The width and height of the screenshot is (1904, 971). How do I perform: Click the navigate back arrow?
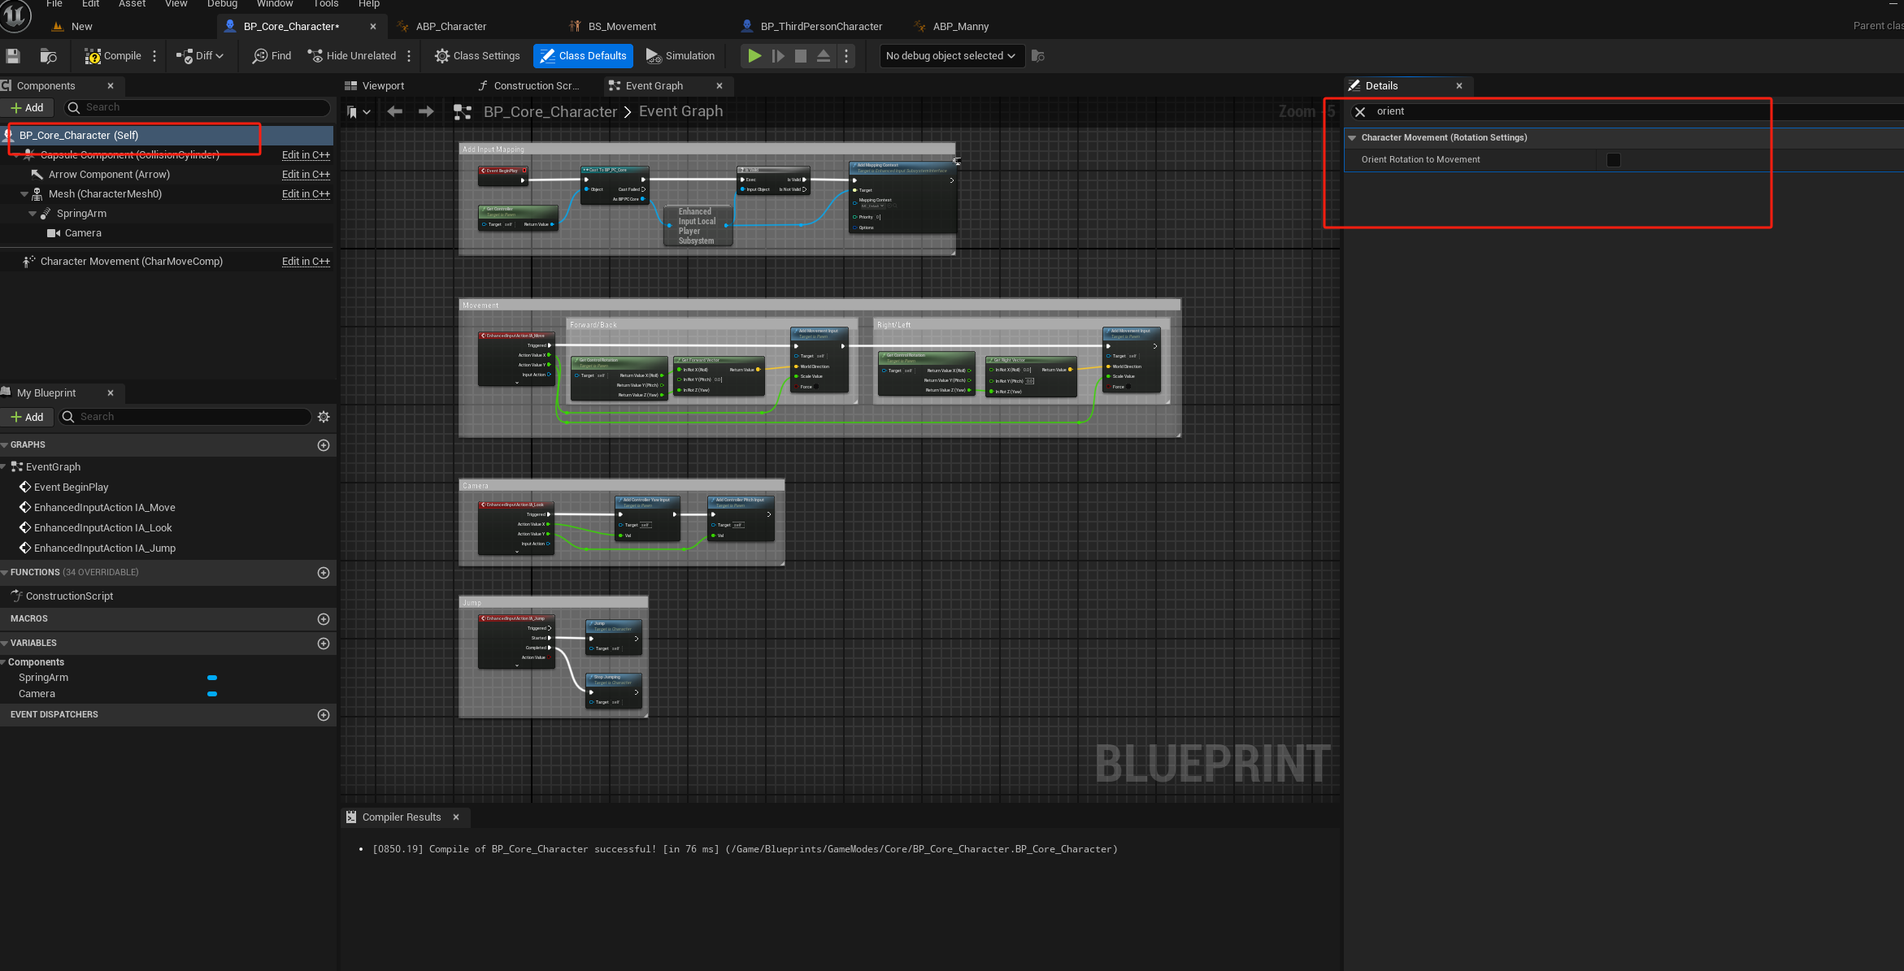pos(395,111)
